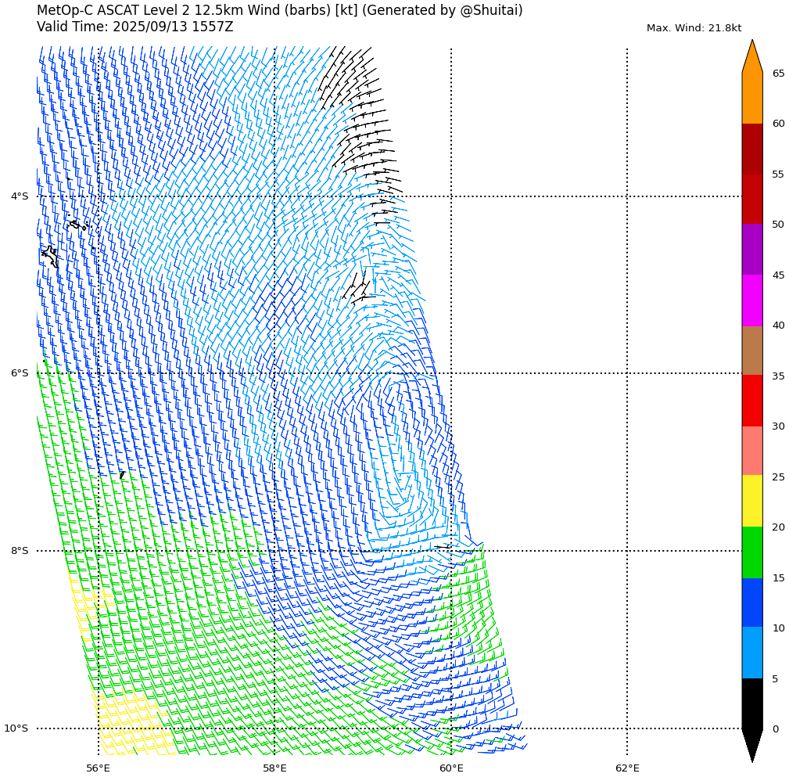Select the magenta 40-45 kt color band
789x777 pixels.
point(752,300)
